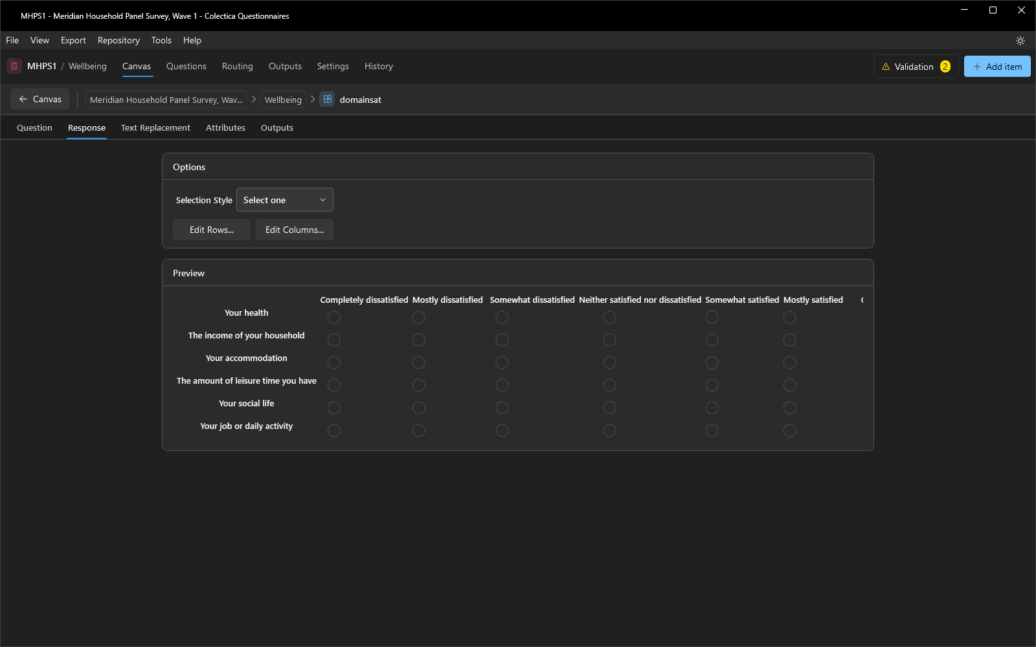This screenshot has height=647, width=1036.
Task: Toggle the light/dark theme sun icon
Action: [x=1020, y=40]
